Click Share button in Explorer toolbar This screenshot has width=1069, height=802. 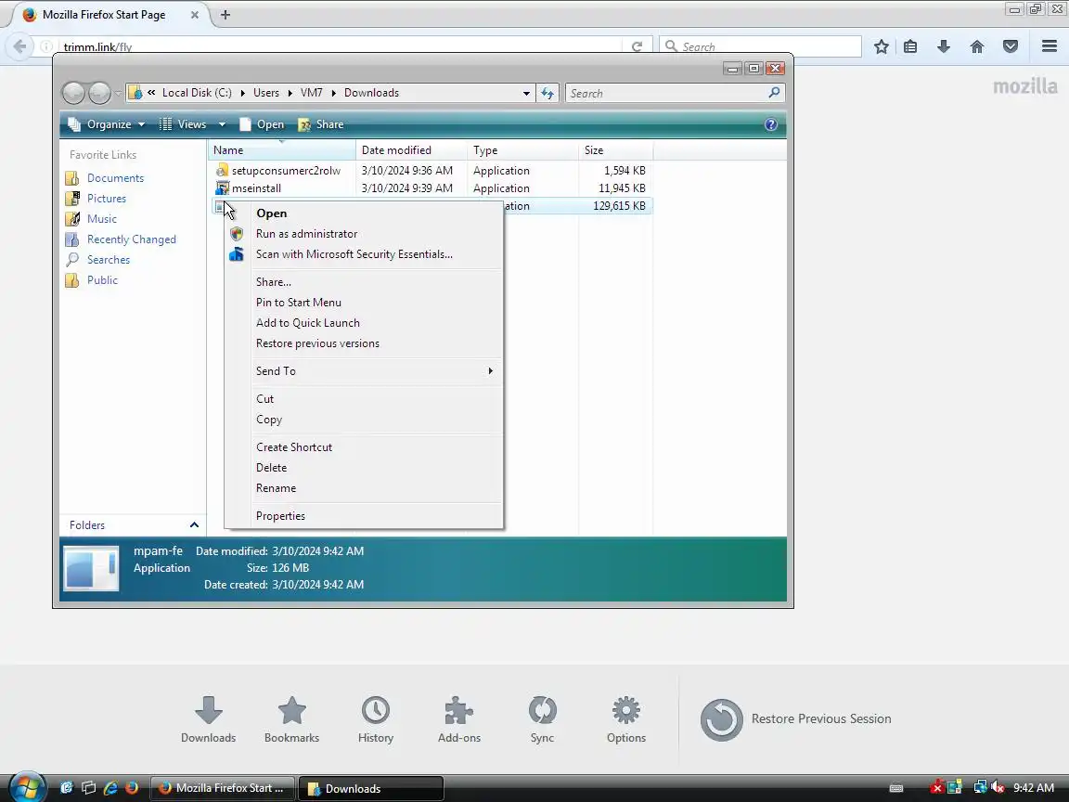321,124
